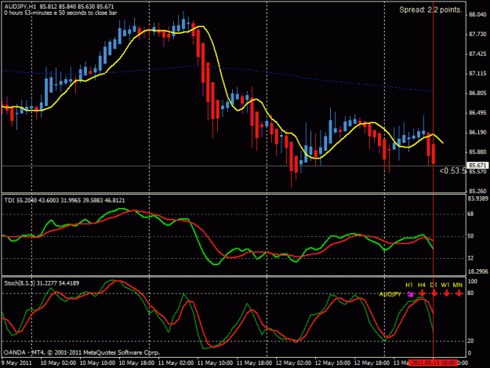This screenshot has height=368, width=490.
Task: Click the 88.040 price axis label
Action: coord(477,15)
